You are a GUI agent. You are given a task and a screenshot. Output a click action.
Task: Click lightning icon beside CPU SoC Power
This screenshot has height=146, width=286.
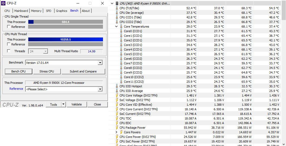[117, 141]
